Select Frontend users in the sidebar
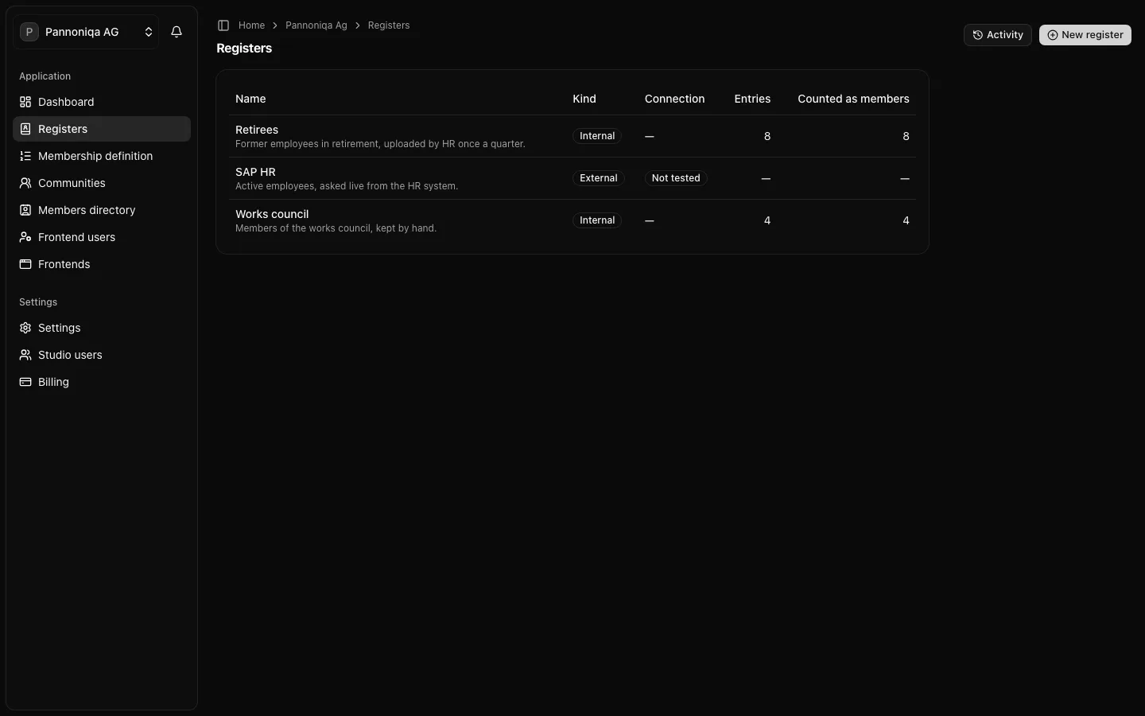Viewport: 1145px width, 716px height. coord(102,237)
